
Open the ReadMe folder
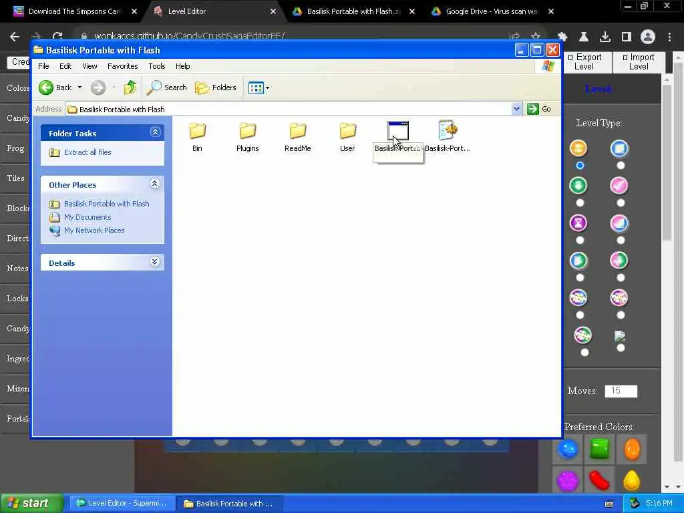pos(297,136)
